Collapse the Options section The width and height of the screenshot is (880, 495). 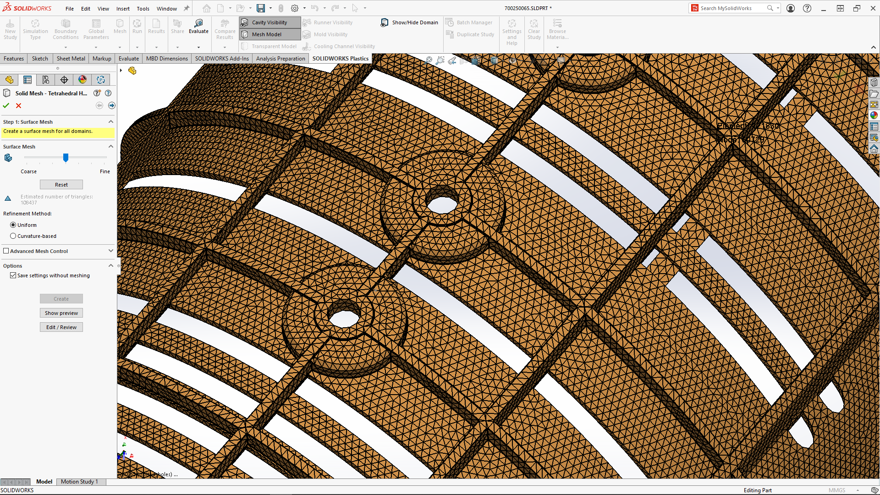(x=110, y=265)
